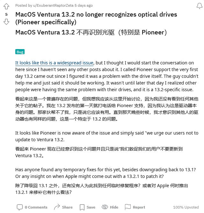204x213 pixels.
Task: Open the post via its English title
Action: tap(96, 18)
